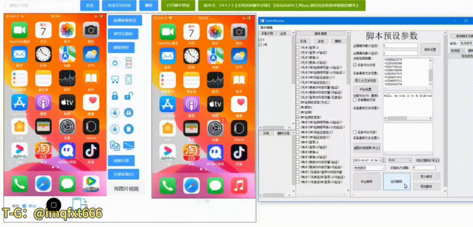Open Camera app on the left phone screen
Image resolution: width=473 pixels, height=227 pixels.
(91, 30)
